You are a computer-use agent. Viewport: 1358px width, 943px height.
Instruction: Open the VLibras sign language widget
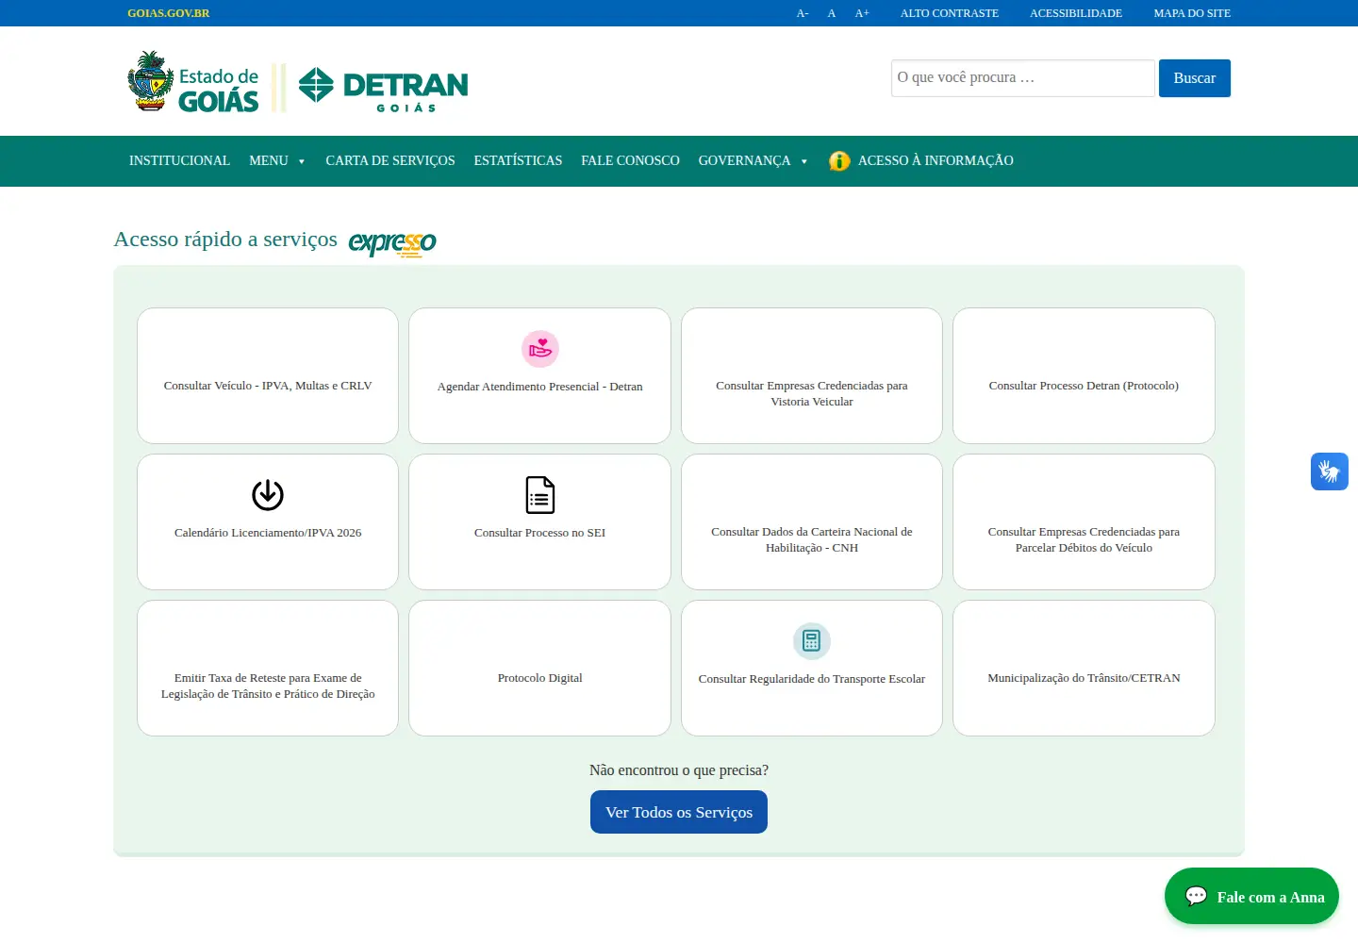tap(1330, 471)
